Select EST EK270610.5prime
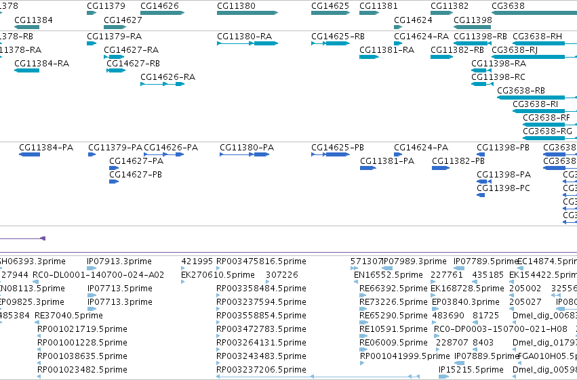The width and height of the screenshot is (577, 380). coord(218,275)
